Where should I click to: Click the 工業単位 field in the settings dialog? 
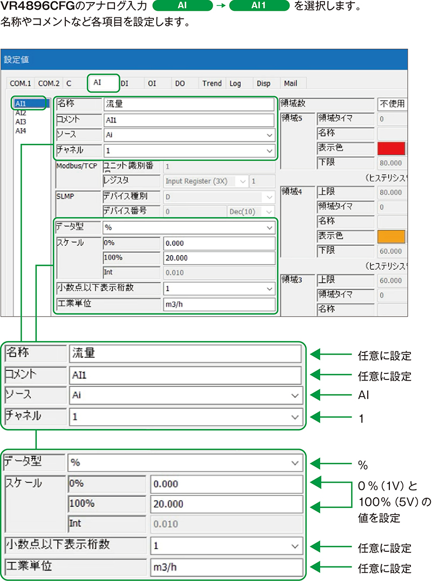click(219, 304)
